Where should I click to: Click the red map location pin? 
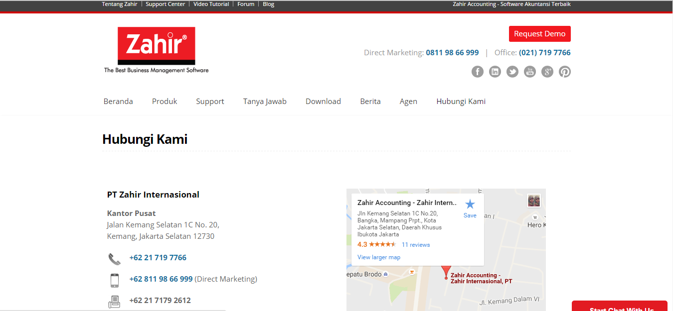click(x=446, y=272)
